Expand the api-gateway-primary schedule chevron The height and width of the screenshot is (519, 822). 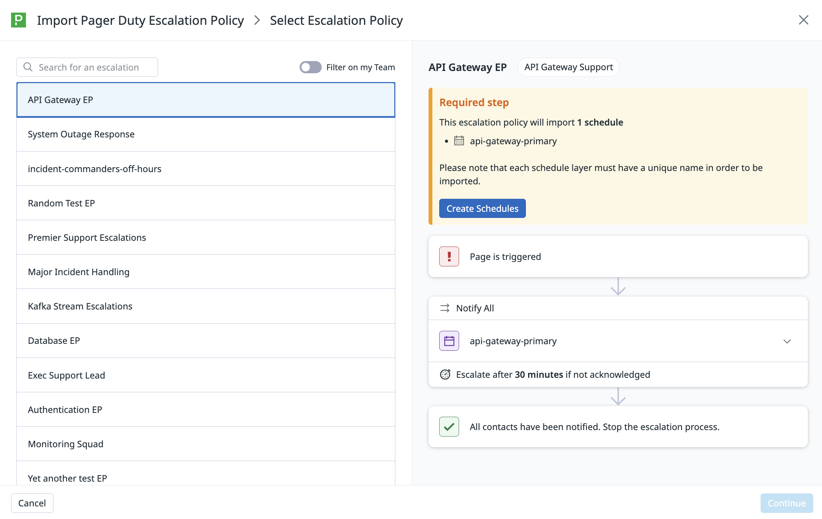point(787,341)
